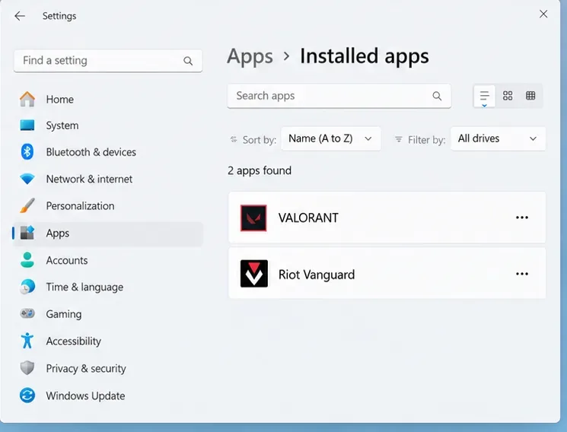Open the Home settings page
The height and width of the screenshot is (432, 567).
[108, 99]
